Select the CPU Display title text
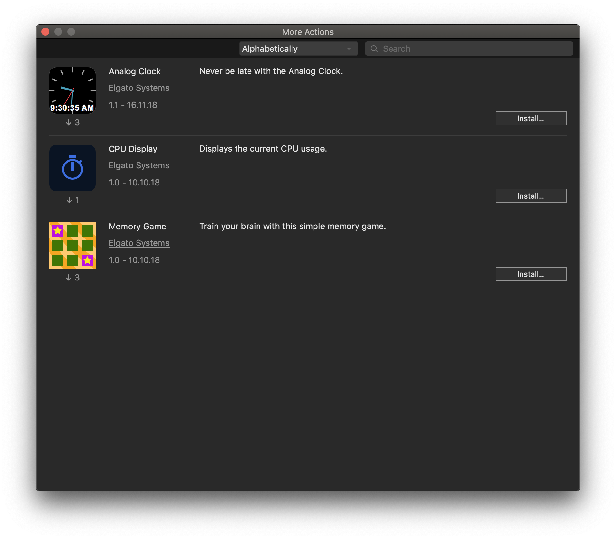This screenshot has width=616, height=539. [133, 149]
